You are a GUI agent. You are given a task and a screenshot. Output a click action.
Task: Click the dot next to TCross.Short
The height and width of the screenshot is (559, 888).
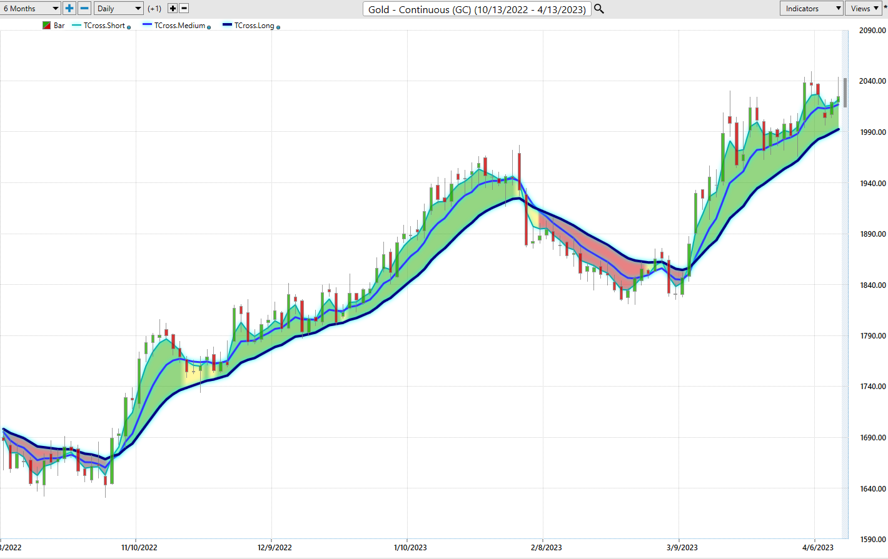[129, 27]
